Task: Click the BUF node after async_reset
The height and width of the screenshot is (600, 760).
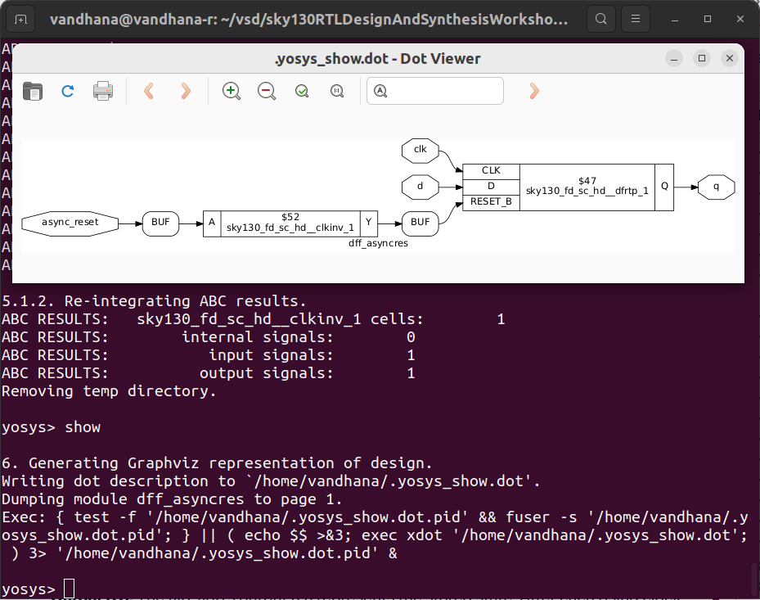Action: [x=160, y=223]
